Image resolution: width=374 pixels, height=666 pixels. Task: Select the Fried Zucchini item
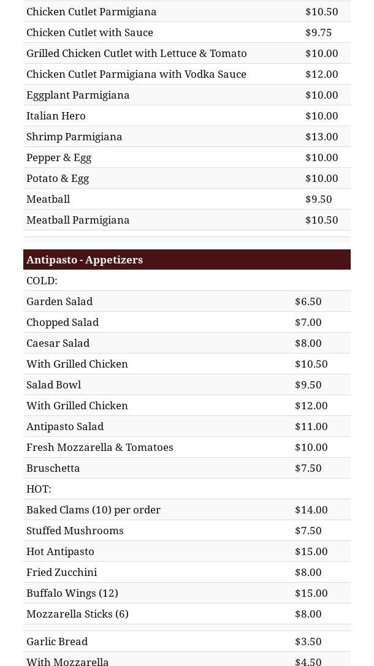pos(61,572)
